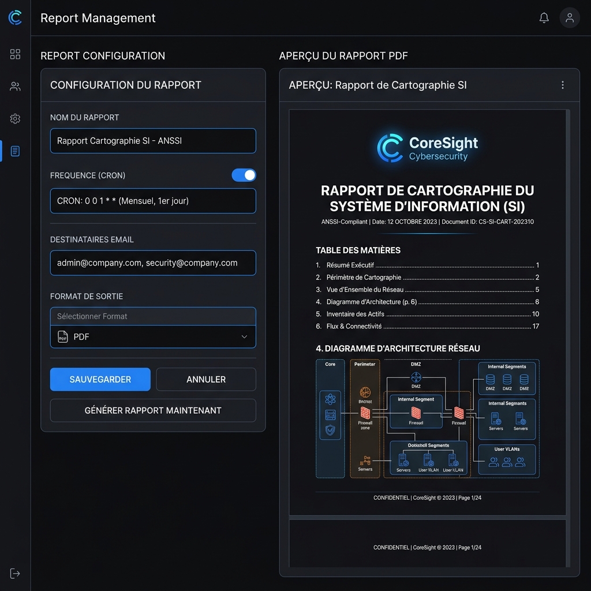Image resolution: width=591 pixels, height=591 pixels.
Task: Enable the schedule toggle beside Frequence
Action: coord(244,175)
